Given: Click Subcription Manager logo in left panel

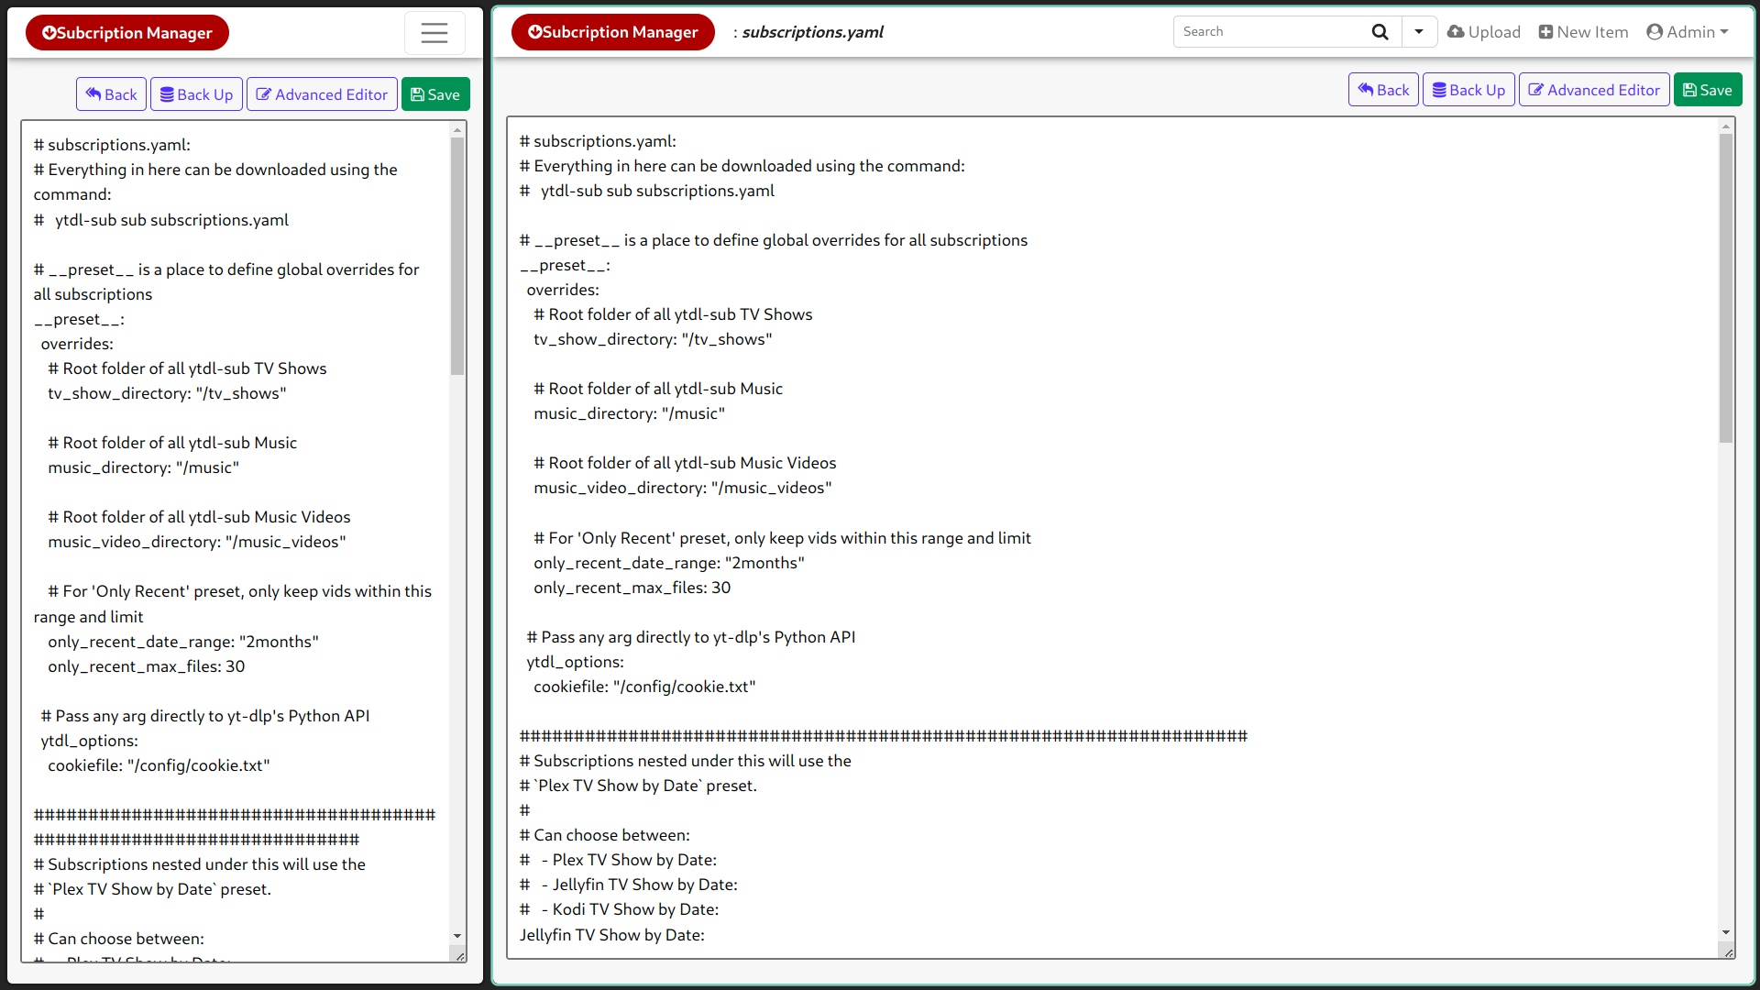Looking at the screenshot, I should click(x=126, y=33).
